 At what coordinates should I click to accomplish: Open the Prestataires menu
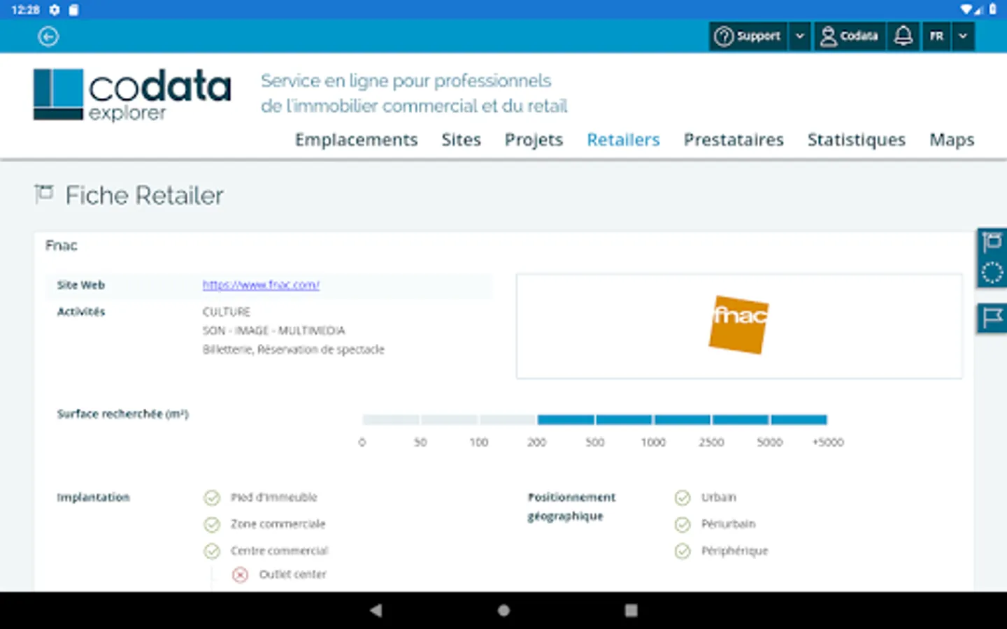734,140
